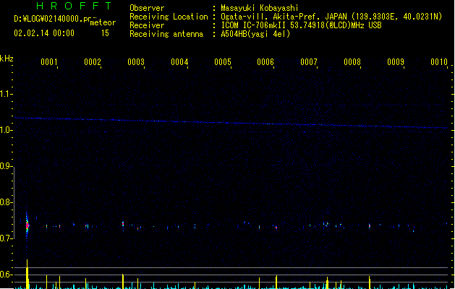Click the 0004 time marker
Viewport: 455px width, 289px height.
pyautogui.click(x=179, y=62)
